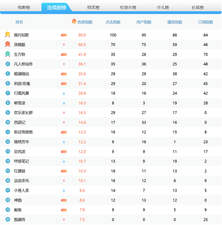The height and width of the screenshot is (225, 222).
Task: Click the new badge for 神隐
Action: click(x=64, y=200)
